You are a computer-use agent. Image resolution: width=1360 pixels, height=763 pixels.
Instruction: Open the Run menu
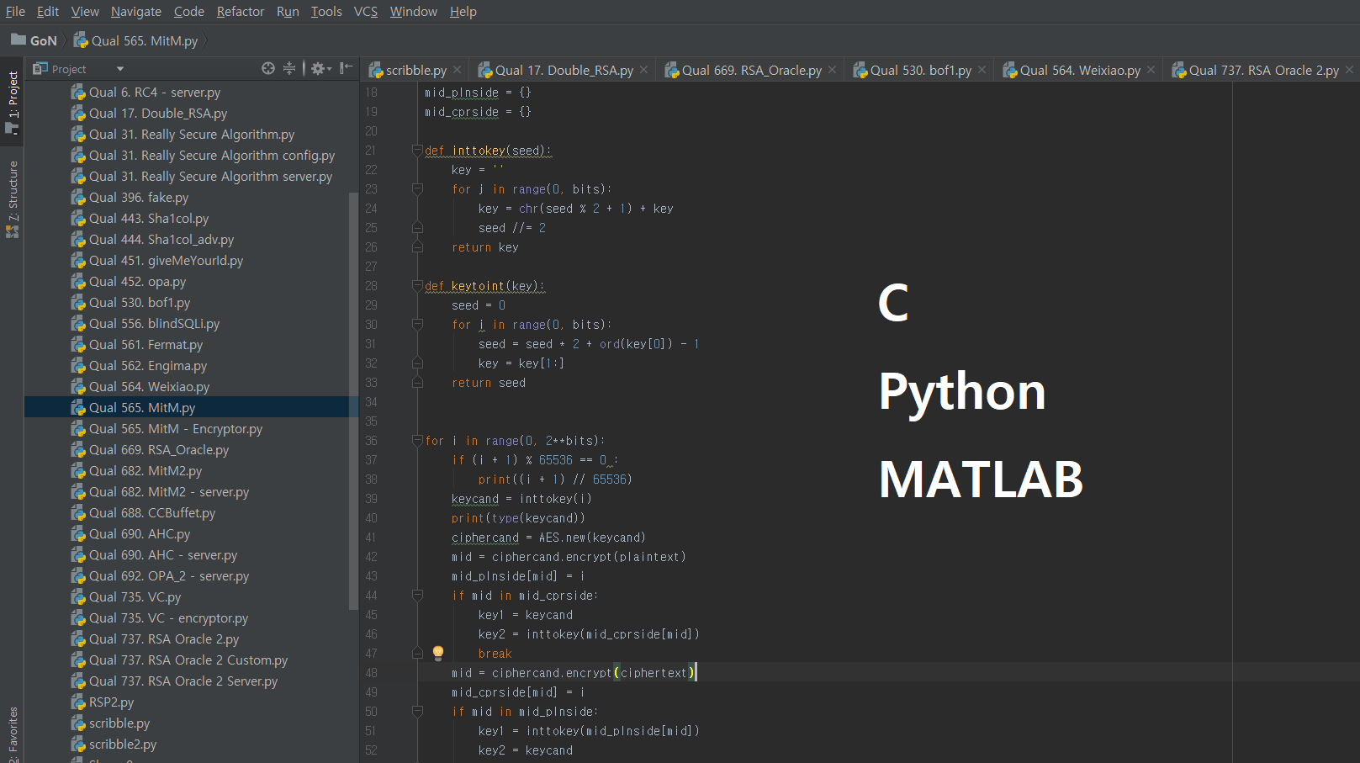pyautogui.click(x=288, y=12)
